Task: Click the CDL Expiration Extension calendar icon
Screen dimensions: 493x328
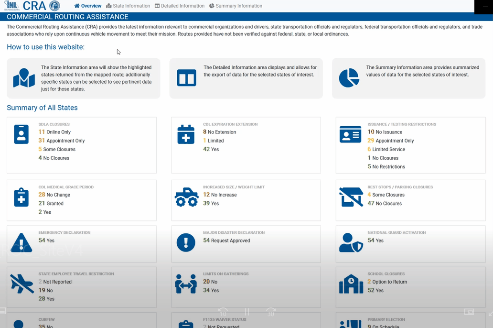Action: click(x=186, y=134)
